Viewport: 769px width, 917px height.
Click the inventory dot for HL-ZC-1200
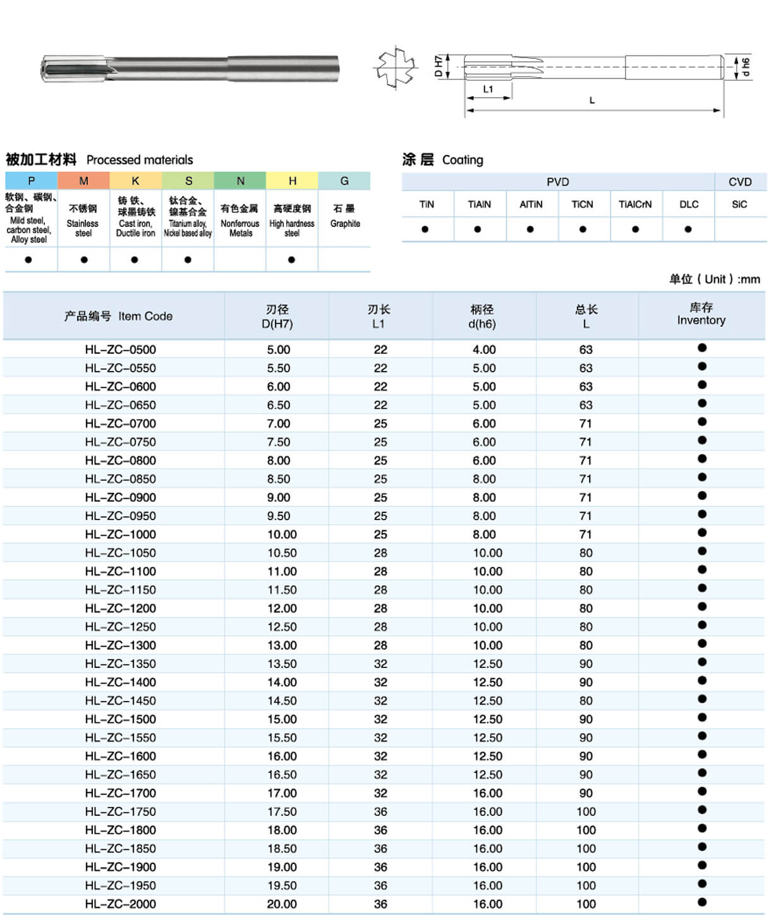click(702, 607)
